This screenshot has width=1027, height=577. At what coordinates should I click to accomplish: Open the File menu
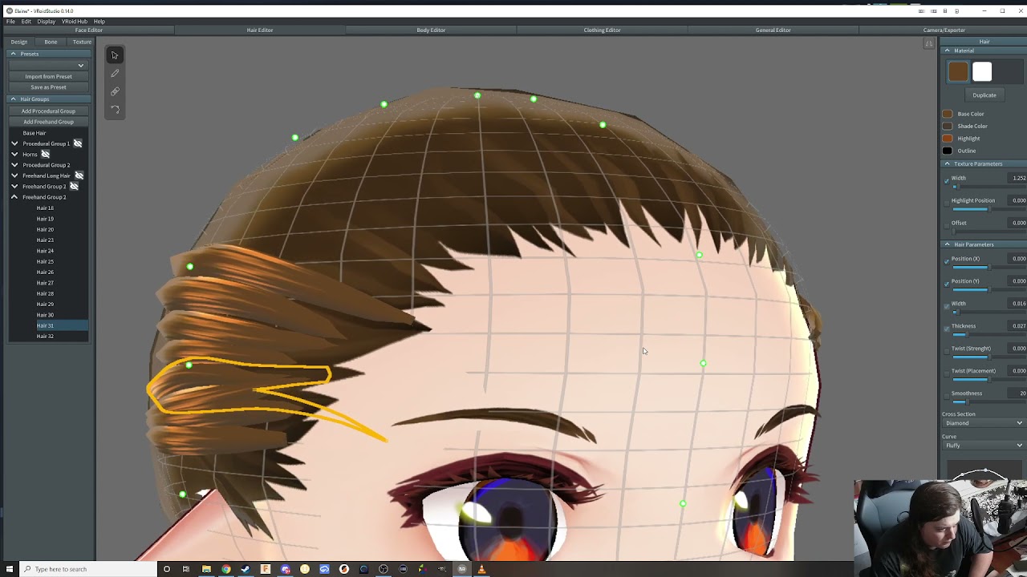coord(10,22)
